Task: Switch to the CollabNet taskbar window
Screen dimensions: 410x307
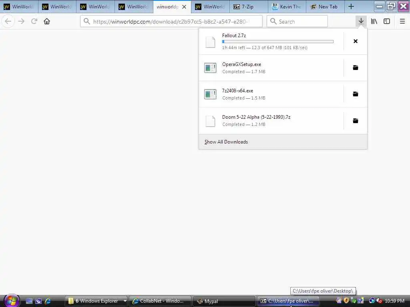Action: coord(160,301)
